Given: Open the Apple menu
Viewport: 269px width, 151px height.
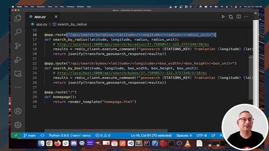Looking at the screenshot, I should pos(13,7).
